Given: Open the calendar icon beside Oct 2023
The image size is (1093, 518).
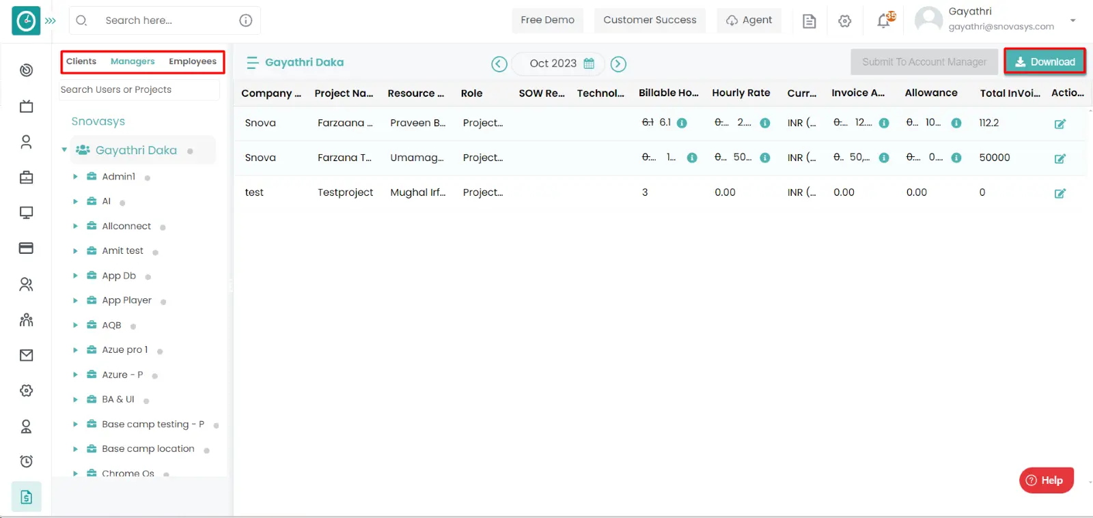Looking at the screenshot, I should (x=589, y=63).
